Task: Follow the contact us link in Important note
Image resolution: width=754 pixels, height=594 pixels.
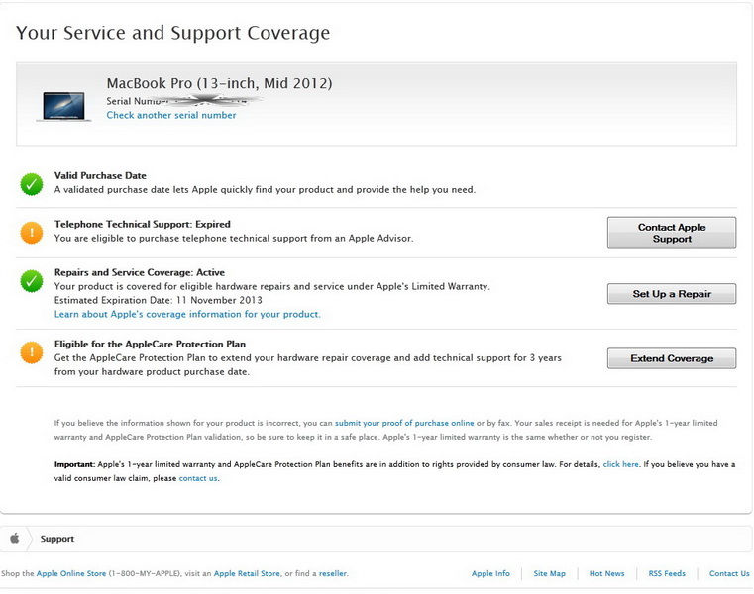Action: tap(198, 478)
